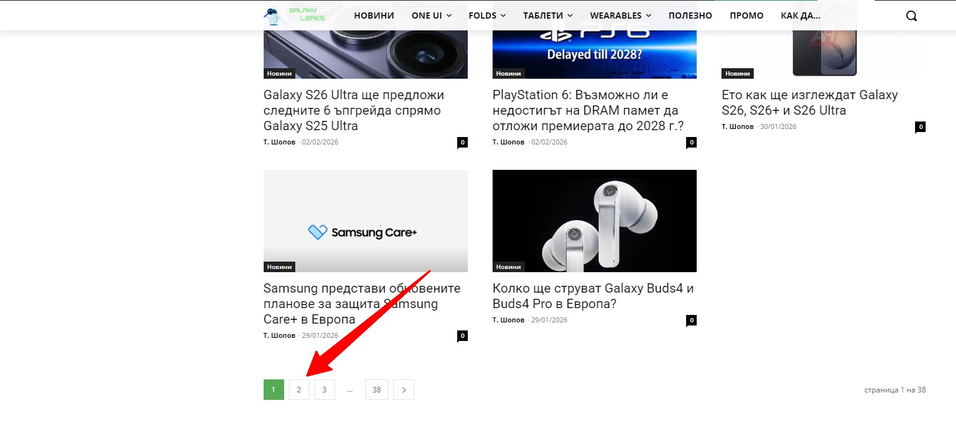This screenshot has height=429, width=956.
Task: Open Samsung Care+ plans in Europe headline
Action: coord(362,304)
